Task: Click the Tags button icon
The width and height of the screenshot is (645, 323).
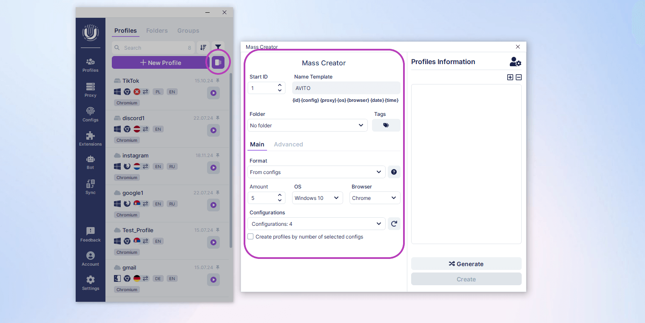Action: pyautogui.click(x=386, y=125)
